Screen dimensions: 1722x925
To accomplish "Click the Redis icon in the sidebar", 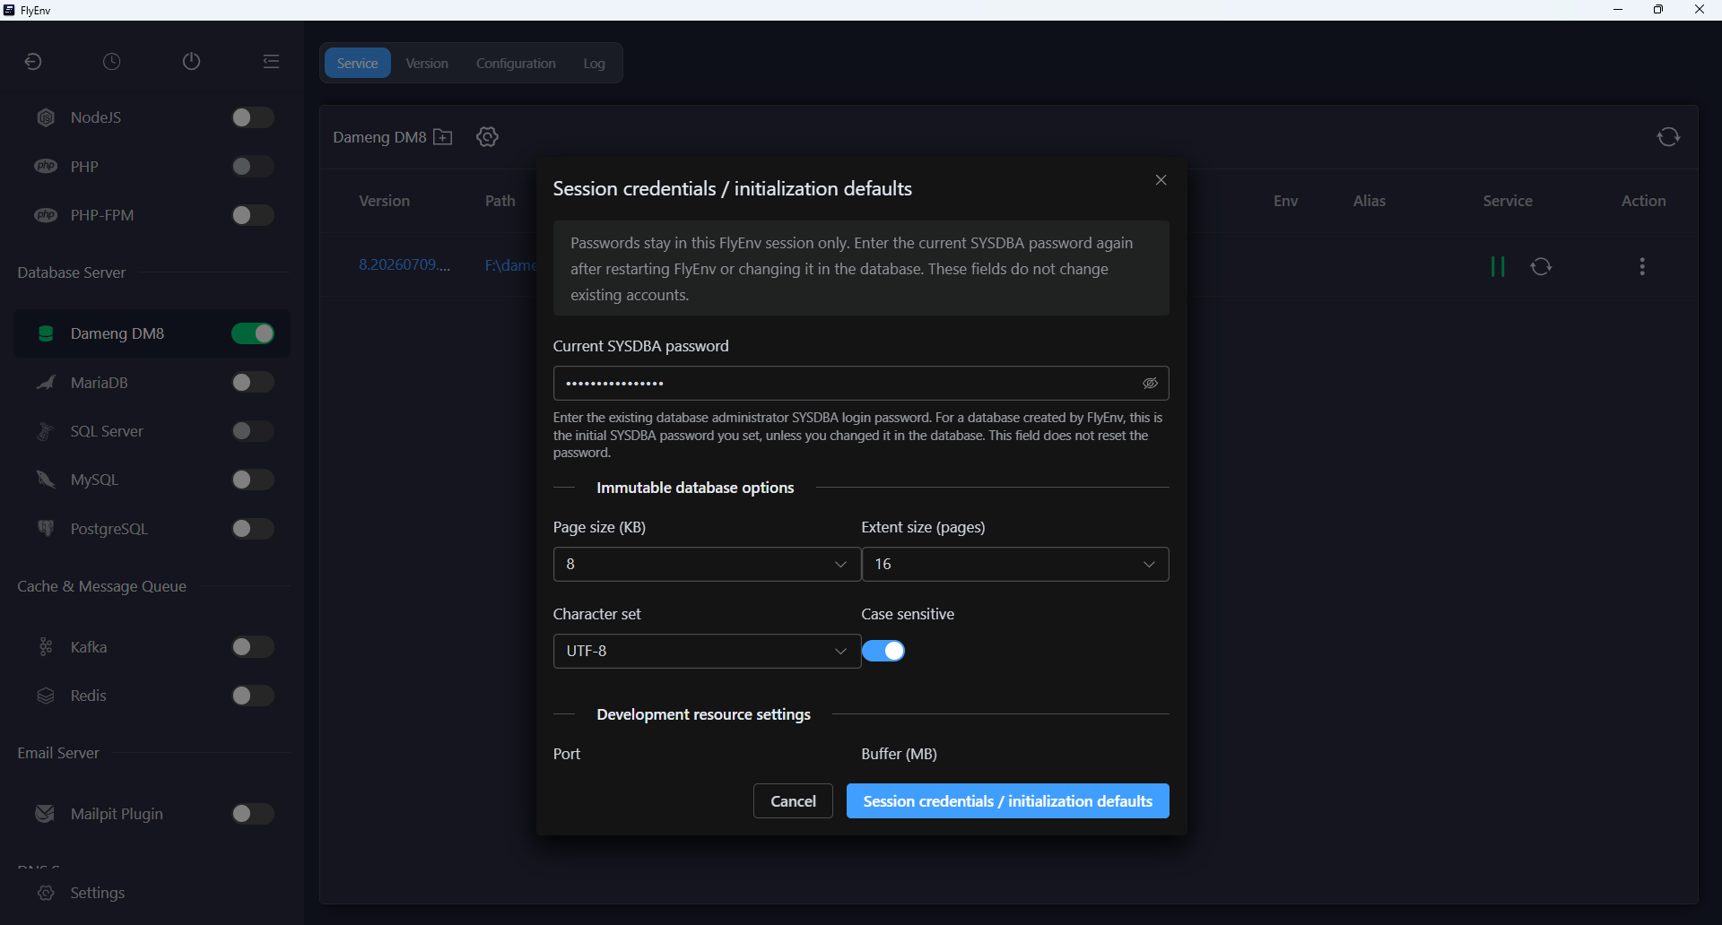I will 46,696.
